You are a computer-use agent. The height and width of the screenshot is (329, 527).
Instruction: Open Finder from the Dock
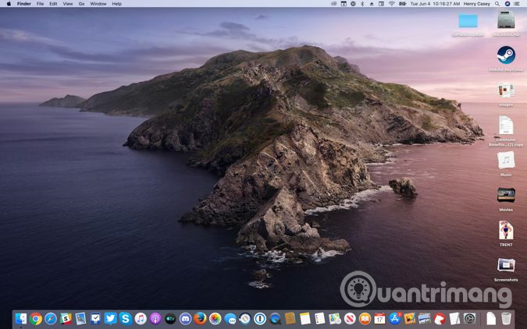tap(21, 318)
